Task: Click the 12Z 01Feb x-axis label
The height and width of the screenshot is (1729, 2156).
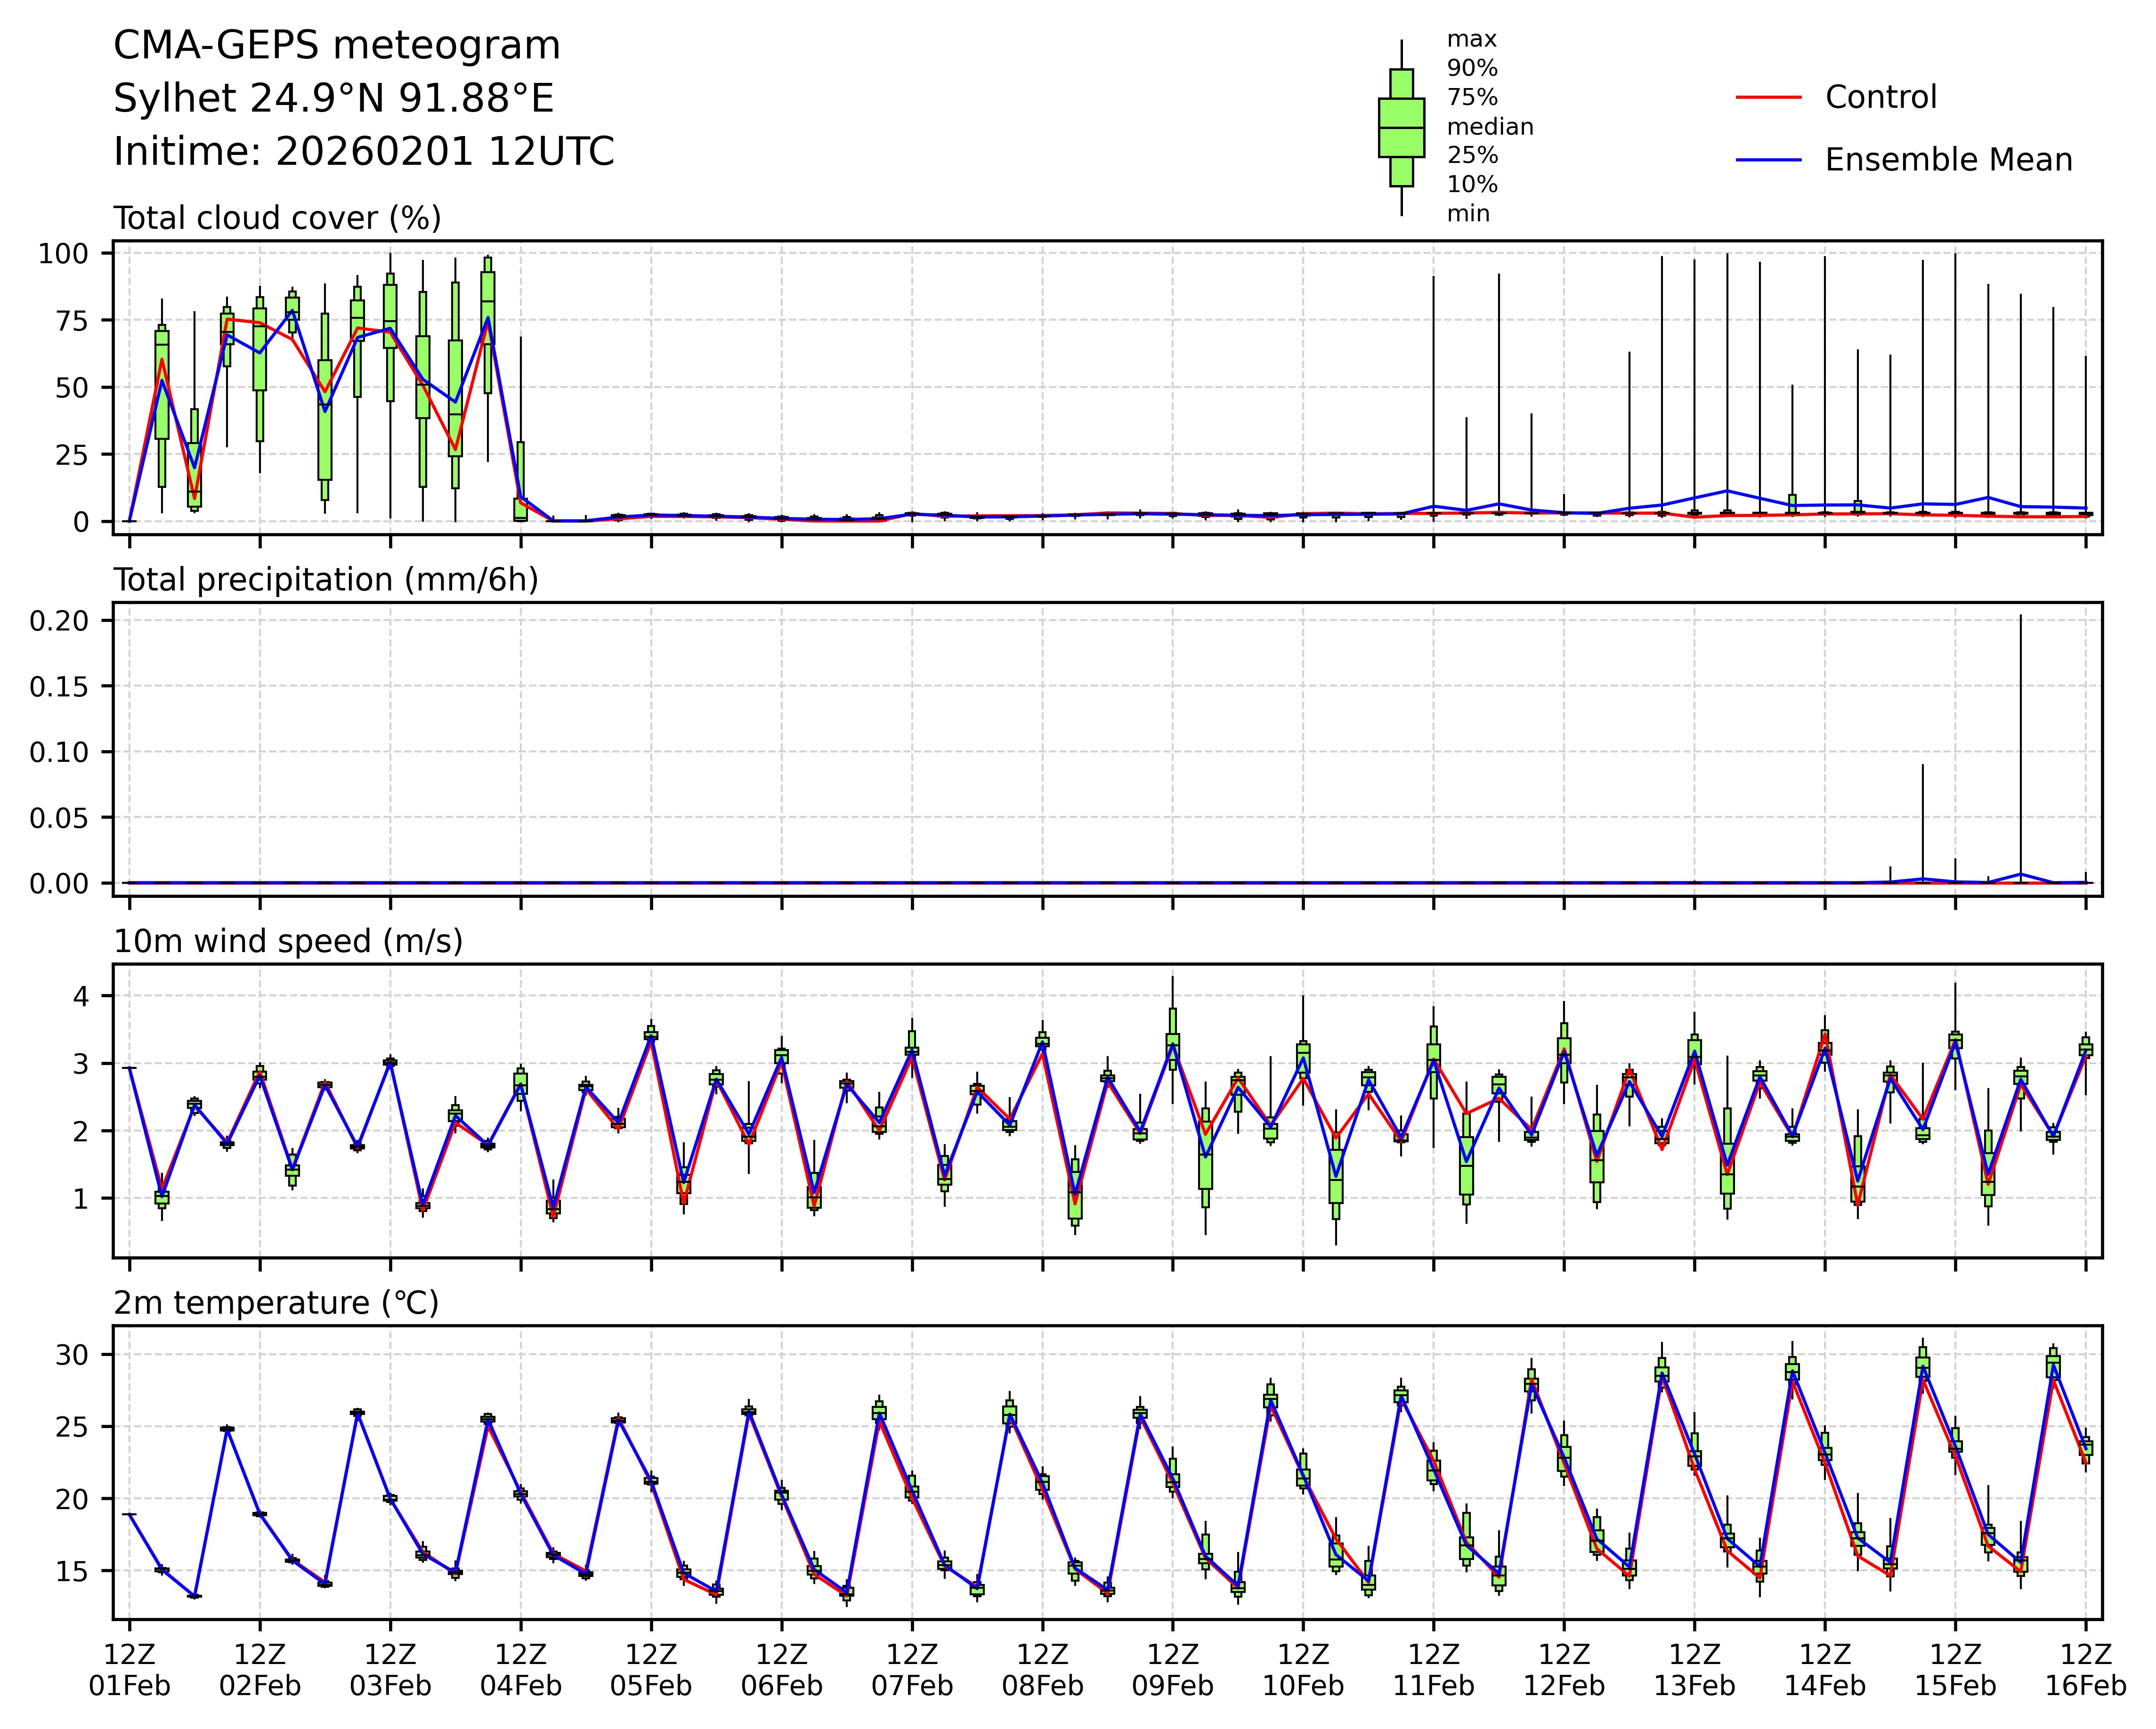Action: click(130, 1669)
